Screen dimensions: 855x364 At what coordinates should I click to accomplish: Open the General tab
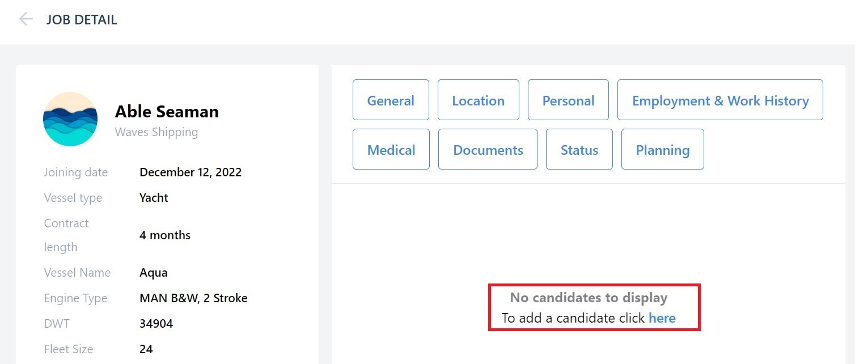coord(391,100)
